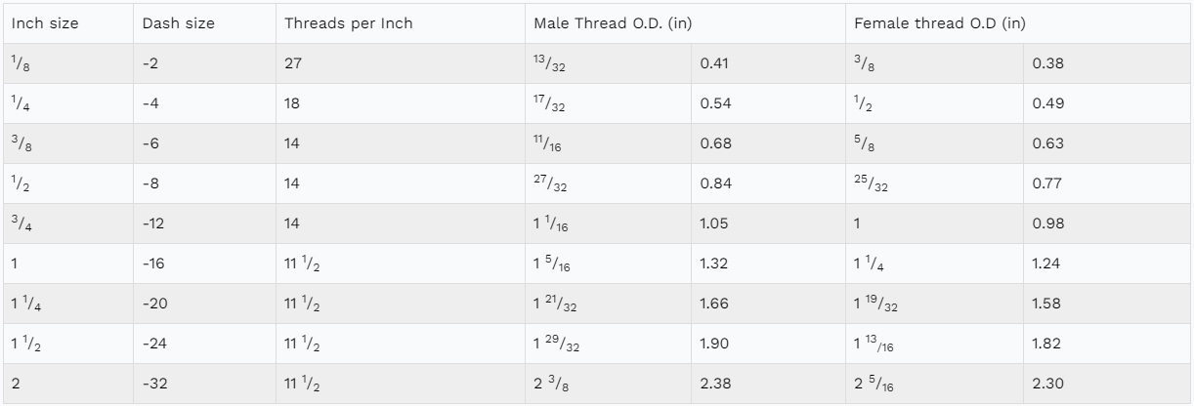Select the dash size -2 cell
The height and width of the screenshot is (406, 1194).
pos(150,63)
